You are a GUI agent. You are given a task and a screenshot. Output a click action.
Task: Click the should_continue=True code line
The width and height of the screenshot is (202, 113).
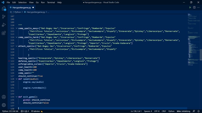30,76
